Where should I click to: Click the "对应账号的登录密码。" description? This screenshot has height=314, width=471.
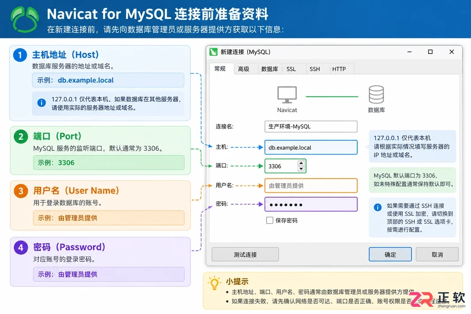tap(64, 259)
